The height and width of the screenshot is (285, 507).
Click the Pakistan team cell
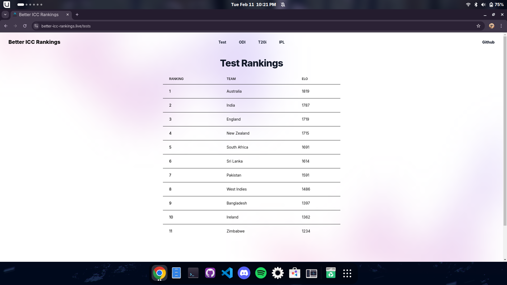[234, 175]
